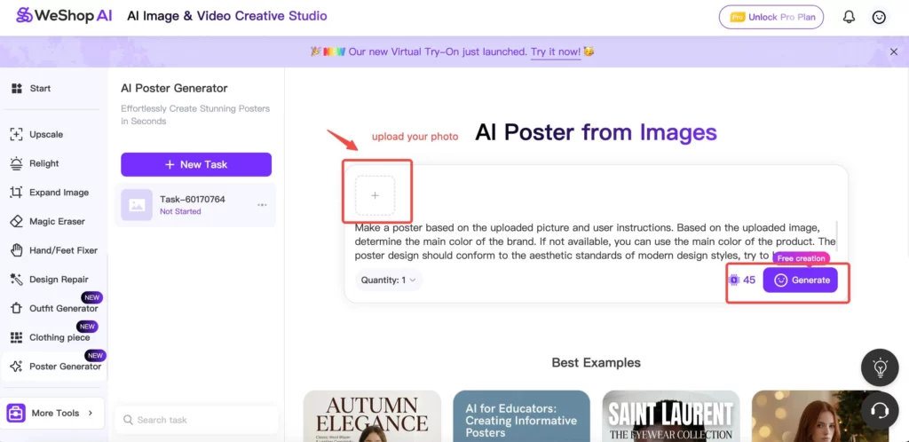Select Poster Generator in the sidebar
909x442 pixels.
pyautogui.click(x=53, y=366)
